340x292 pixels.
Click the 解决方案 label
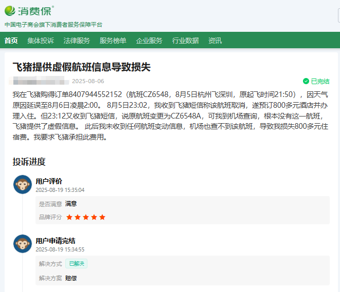pos(50,278)
